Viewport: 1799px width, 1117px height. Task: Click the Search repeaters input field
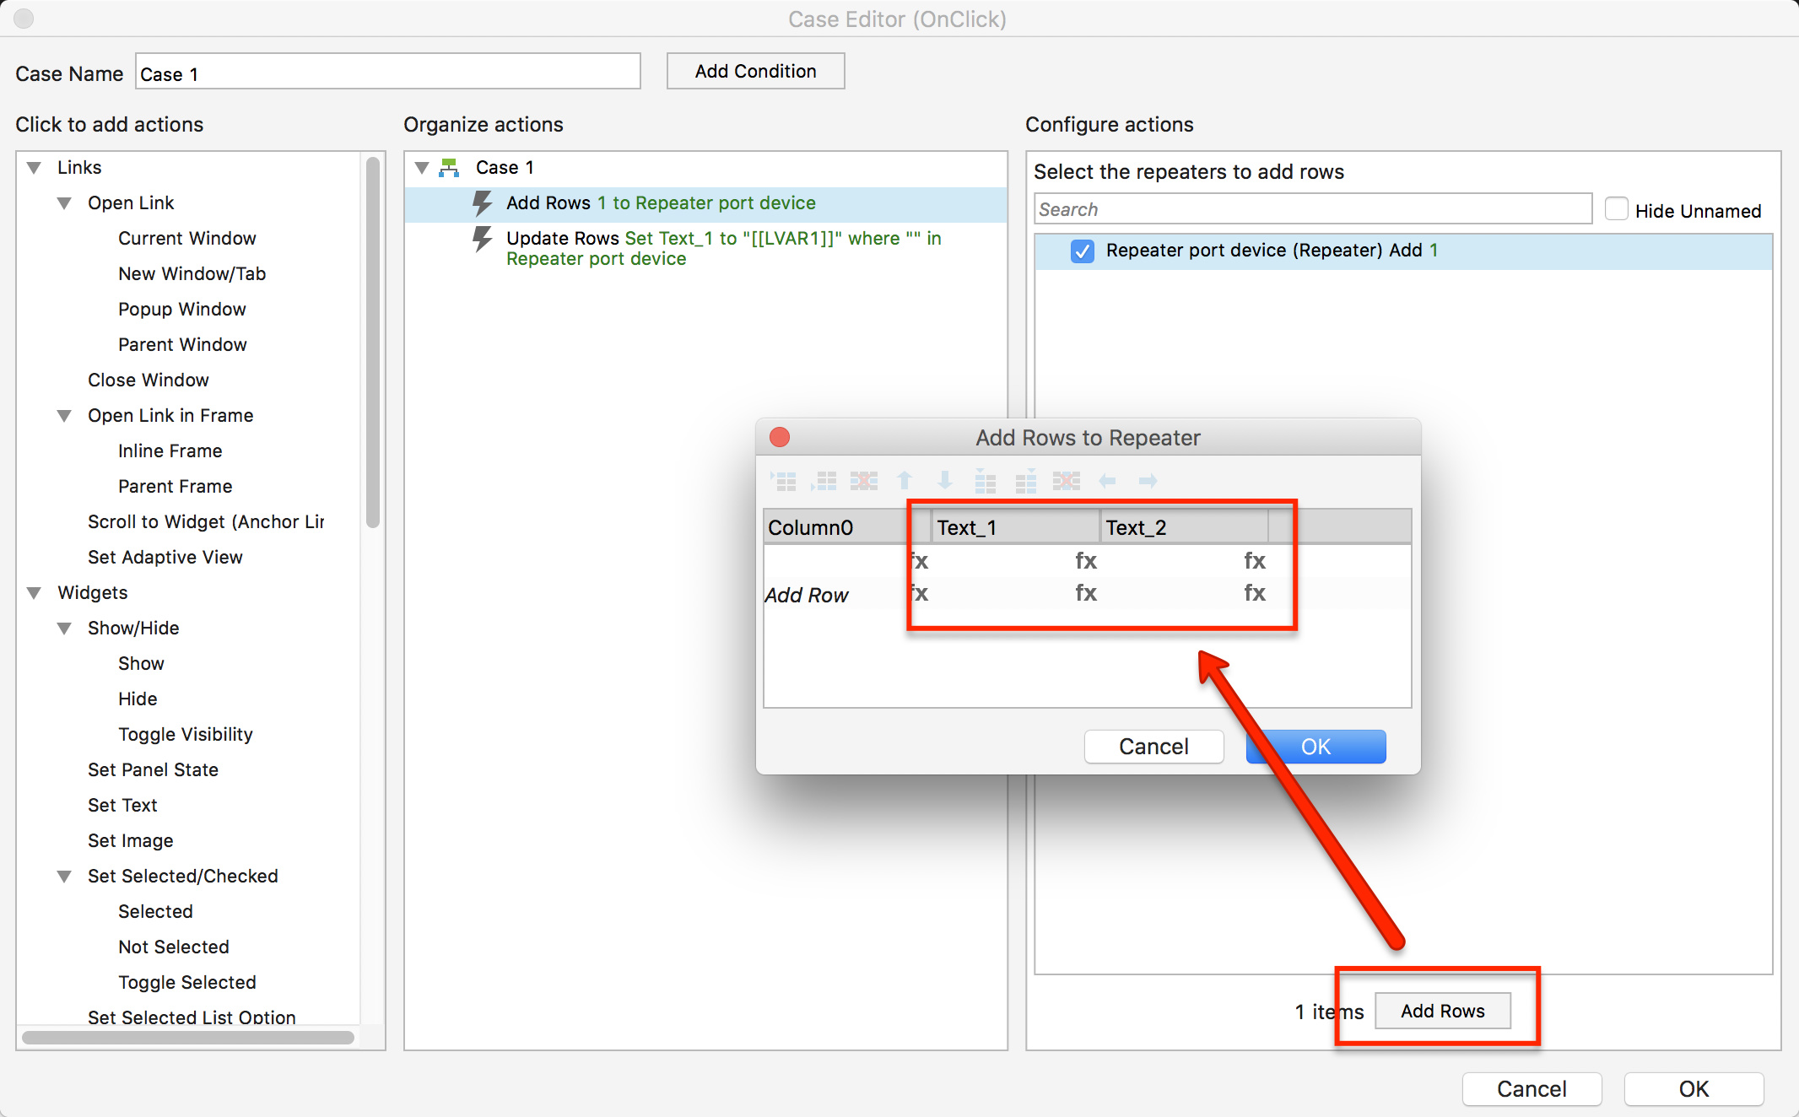1312,209
